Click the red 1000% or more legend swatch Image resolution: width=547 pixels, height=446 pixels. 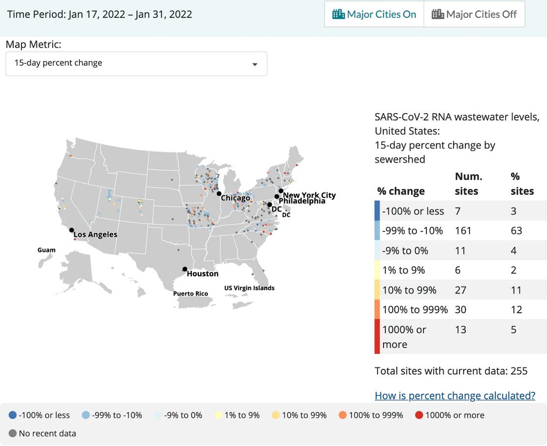coord(419,415)
